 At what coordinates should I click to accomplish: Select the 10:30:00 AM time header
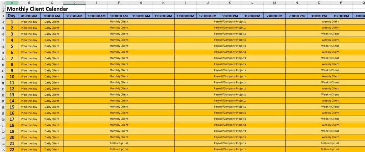(119, 16)
